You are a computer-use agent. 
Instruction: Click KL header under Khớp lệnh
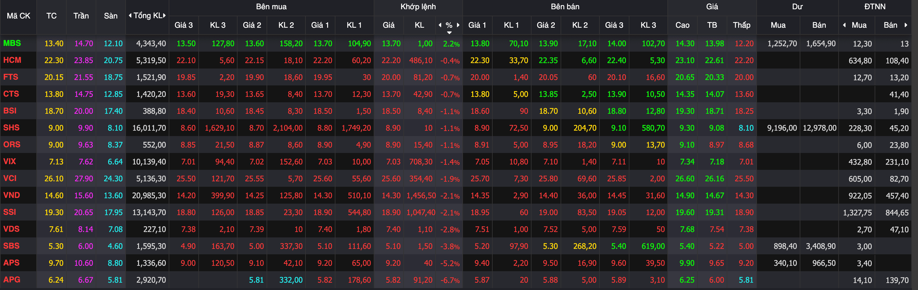click(419, 25)
